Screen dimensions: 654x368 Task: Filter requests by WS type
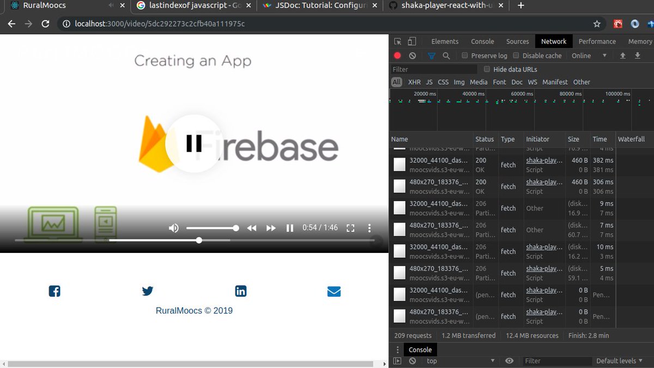tap(532, 82)
